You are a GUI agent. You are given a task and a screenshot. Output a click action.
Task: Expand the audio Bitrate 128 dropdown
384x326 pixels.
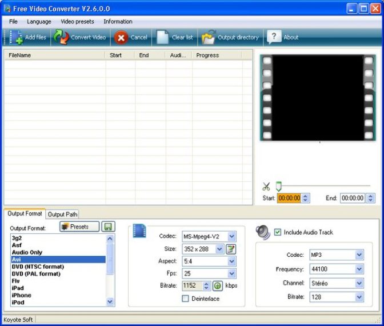coord(359,297)
